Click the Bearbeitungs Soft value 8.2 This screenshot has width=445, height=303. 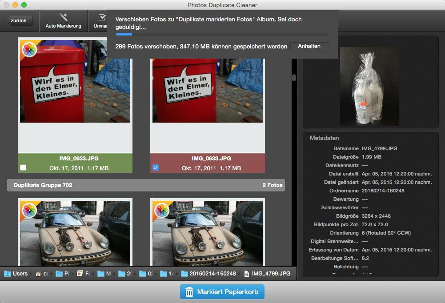[365, 258]
